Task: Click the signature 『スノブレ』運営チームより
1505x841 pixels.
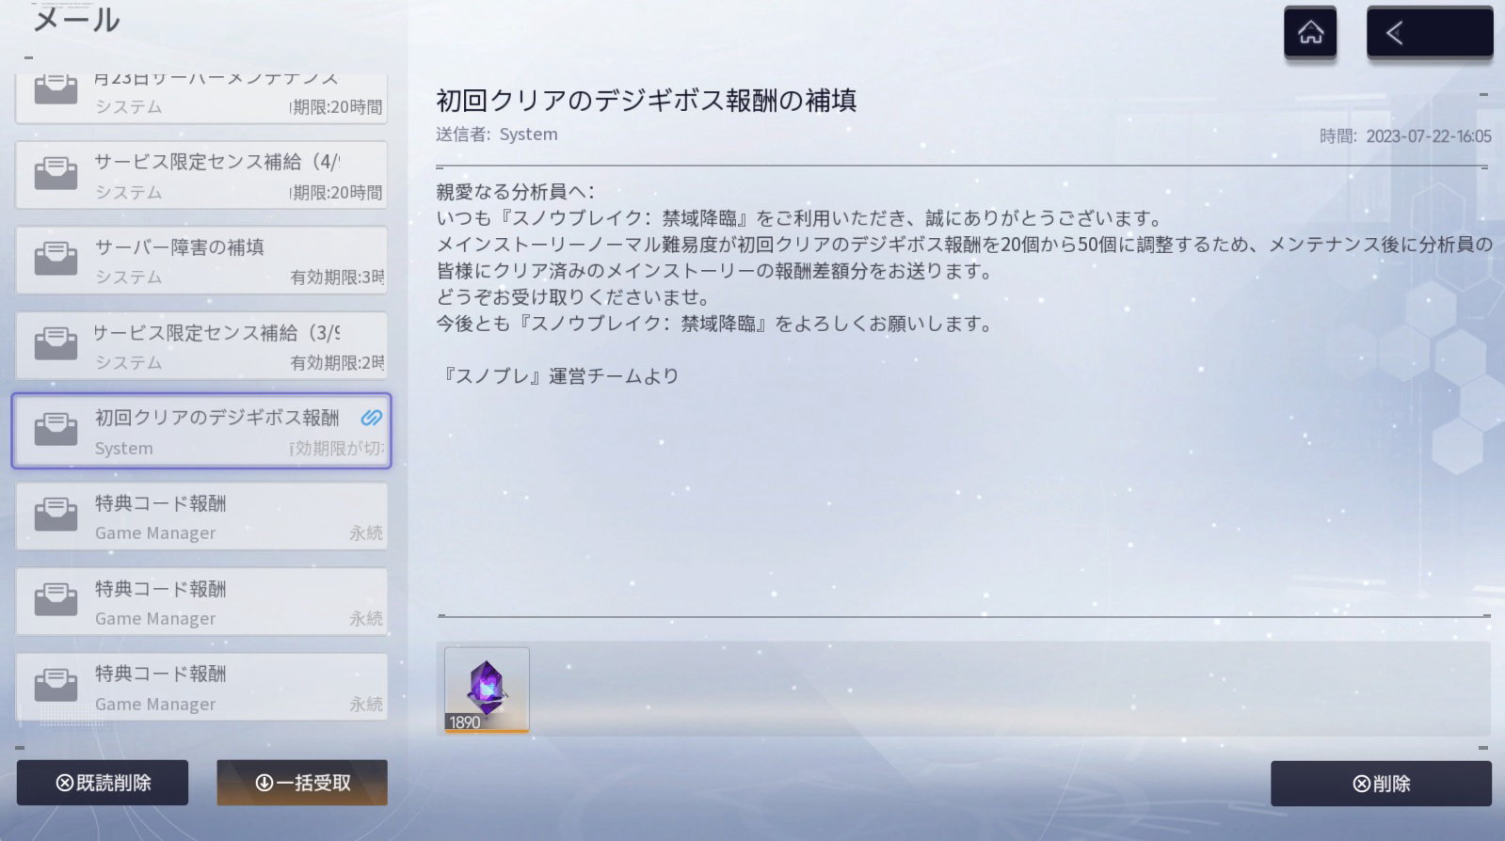Action: [x=558, y=376]
